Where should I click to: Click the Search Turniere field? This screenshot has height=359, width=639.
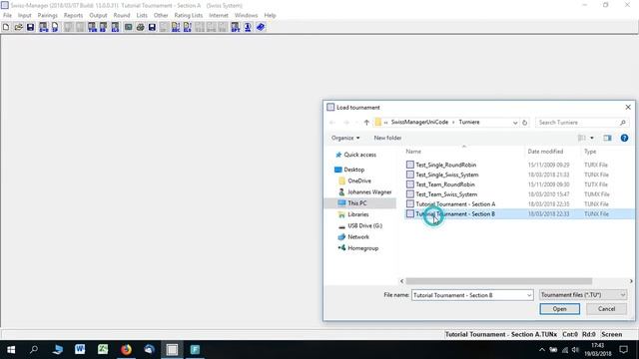point(581,123)
